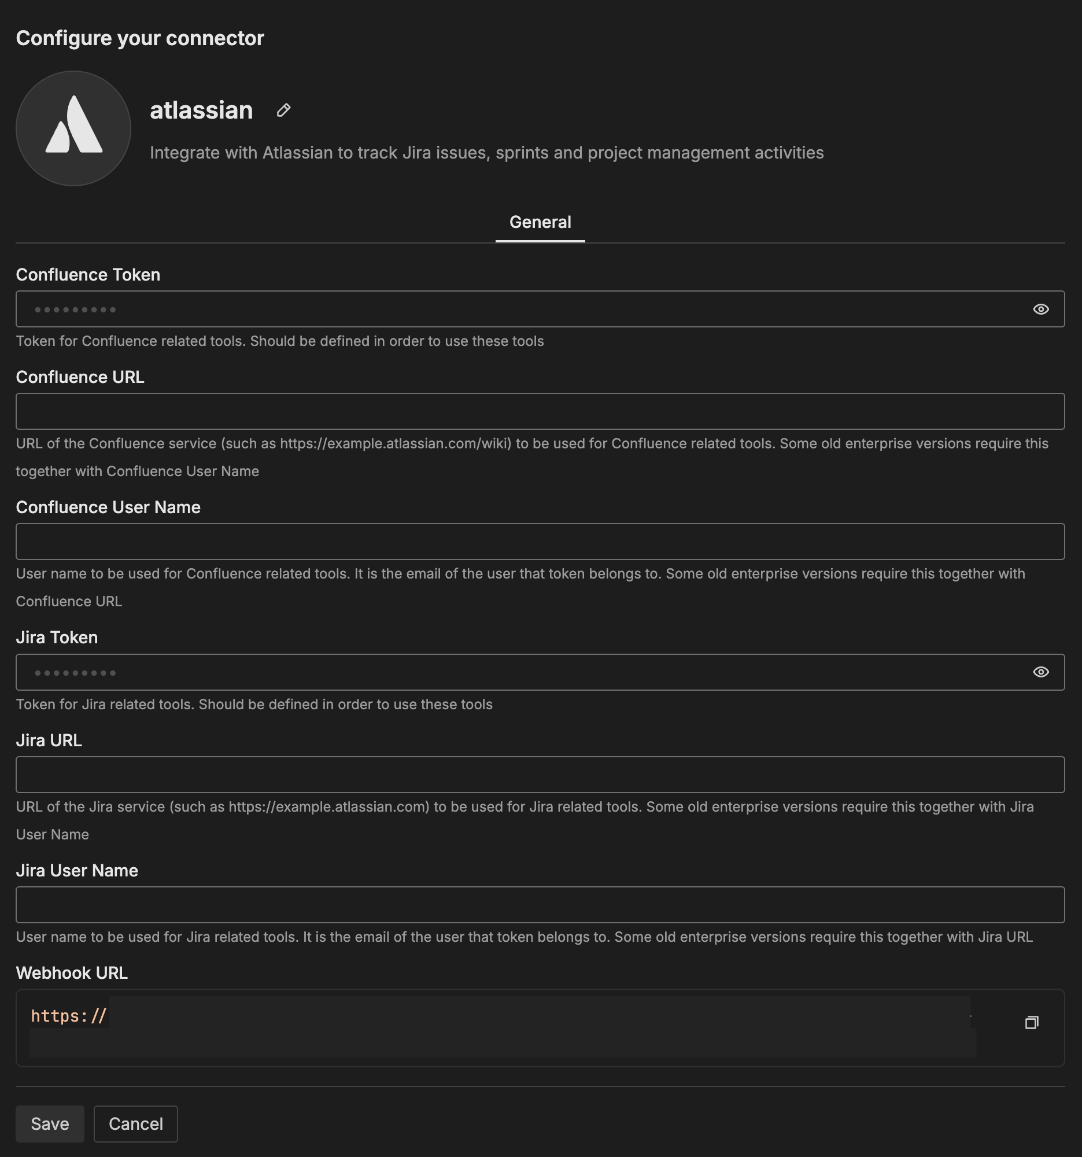The width and height of the screenshot is (1082, 1157).
Task: Click into the Confluence URL field
Action: pyautogui.click(x=540, y=411)
